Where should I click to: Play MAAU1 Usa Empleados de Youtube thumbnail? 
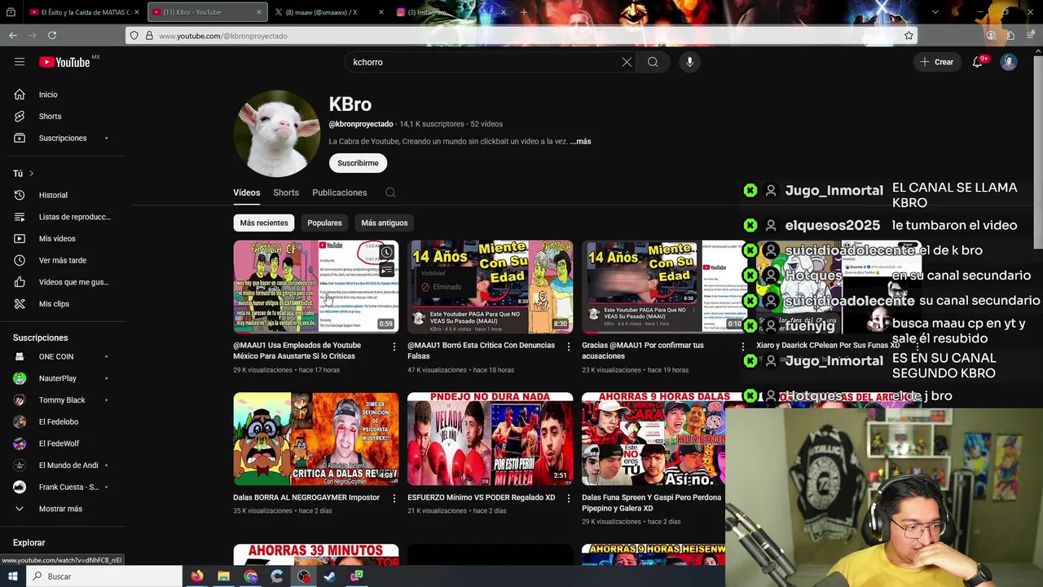[x=316, y=286]
